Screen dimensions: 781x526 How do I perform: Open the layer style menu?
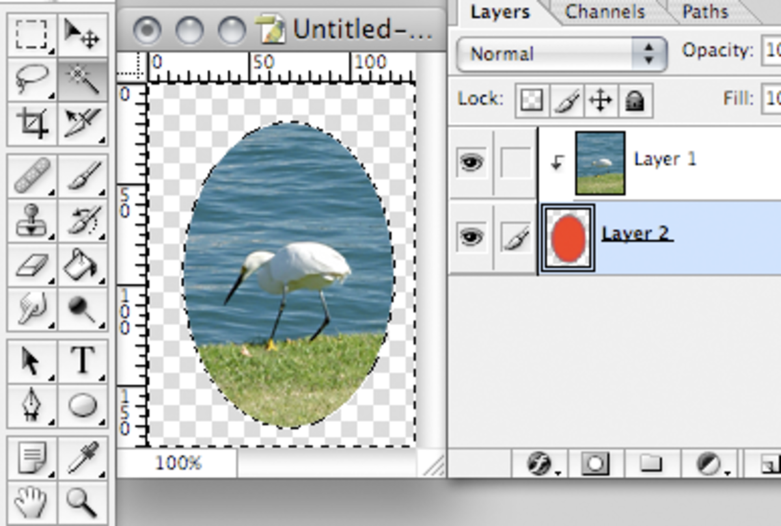[540, 464]
